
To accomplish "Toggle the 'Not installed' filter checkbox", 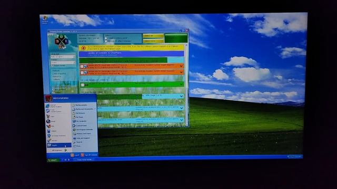I will point(53,90).
